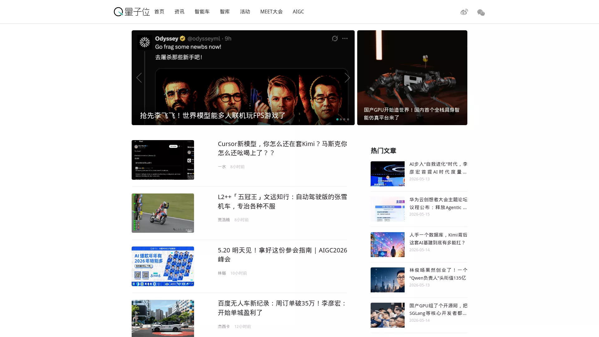Open hot article 华为云创想者大会

coord(438,203)
